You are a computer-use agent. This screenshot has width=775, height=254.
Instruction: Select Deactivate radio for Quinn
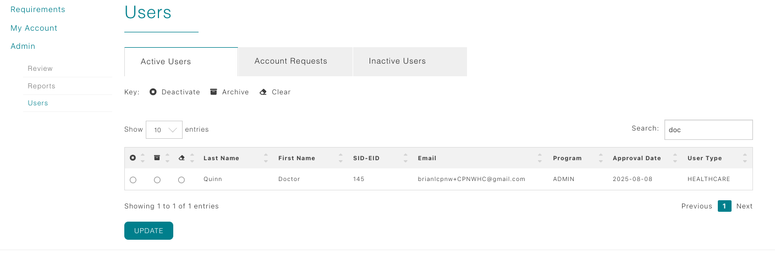point(133,180)
